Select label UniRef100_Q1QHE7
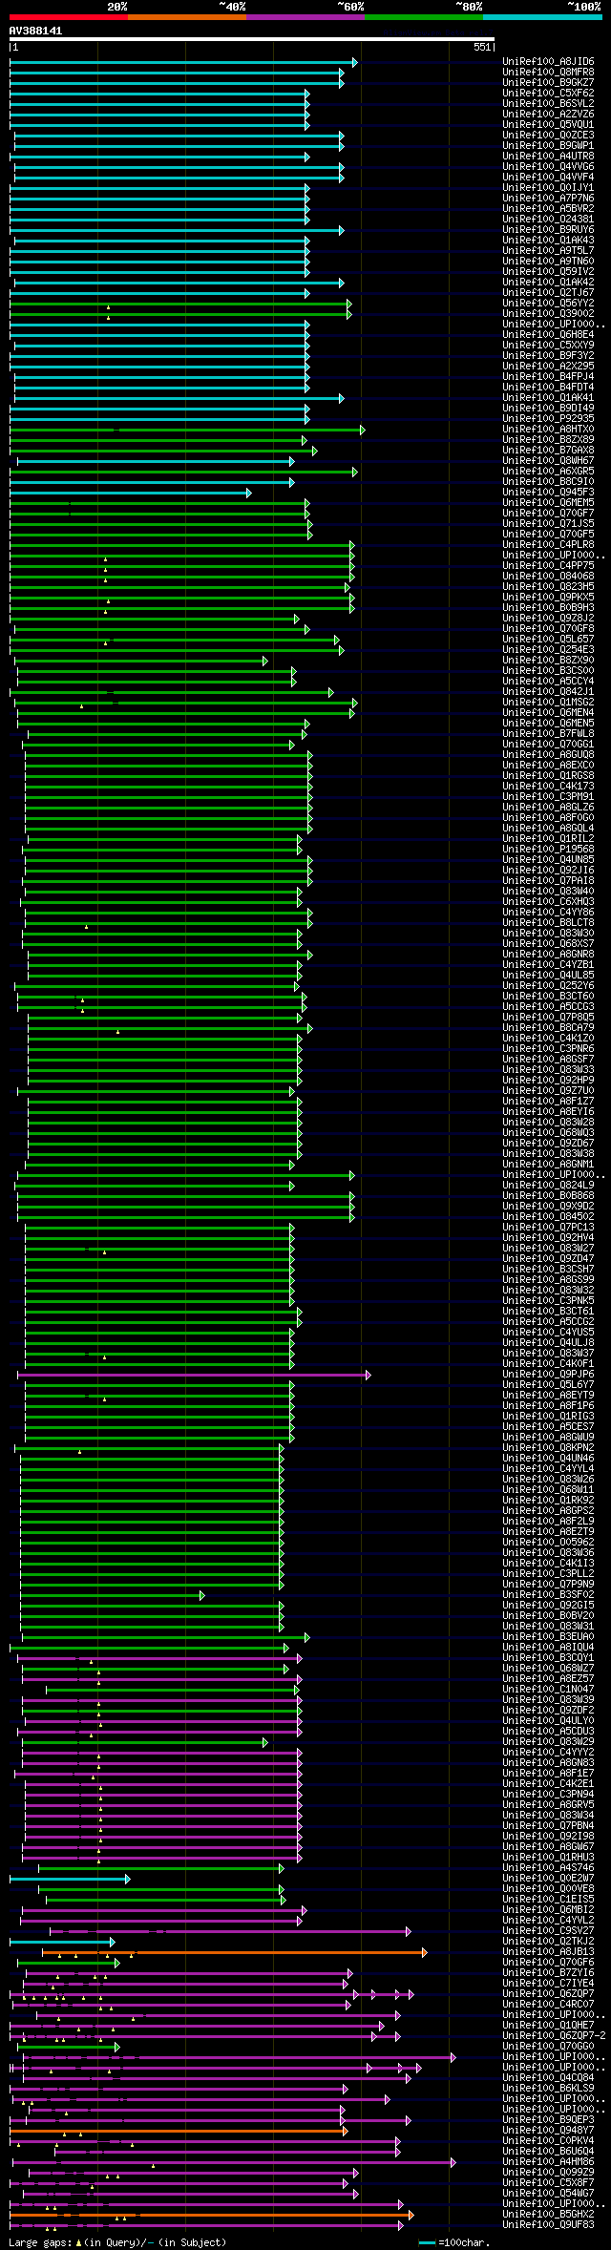This screenshot has width=611, height=2250. pos(548,2026)
